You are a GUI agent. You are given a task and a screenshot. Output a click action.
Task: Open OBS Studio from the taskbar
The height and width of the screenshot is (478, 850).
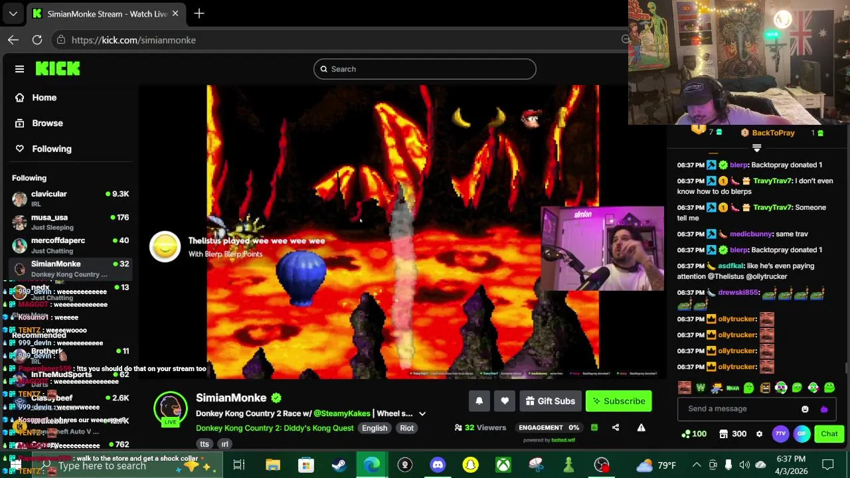(602, 465)
